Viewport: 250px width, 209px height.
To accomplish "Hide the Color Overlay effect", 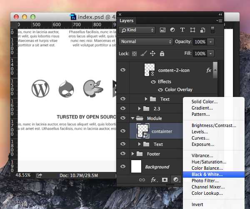I will pyautogui.click(x=160, y=90).
